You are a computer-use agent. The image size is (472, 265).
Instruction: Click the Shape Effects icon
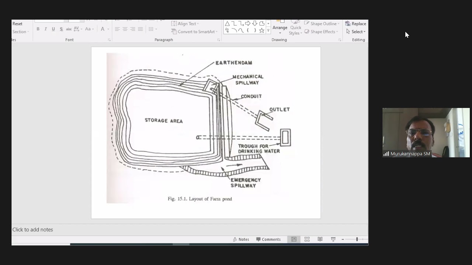pyautogui.click(x=307, y=32)
